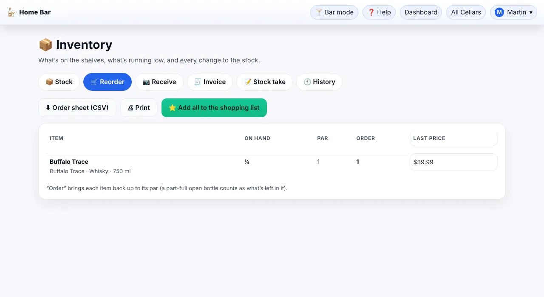This screenshot has width=544, height=297.
Task: Click the Home Bar title text
Action: (35, 12)
